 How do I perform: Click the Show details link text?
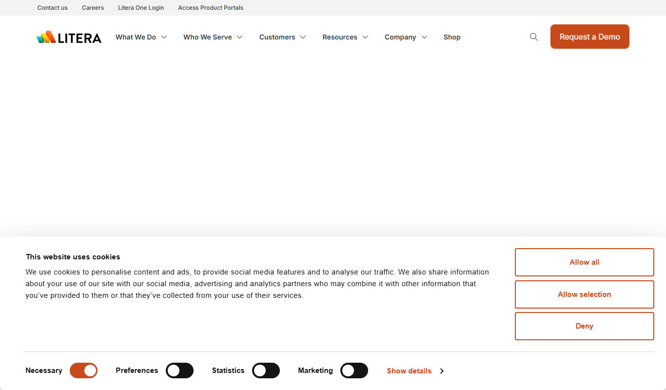(409, 371)
